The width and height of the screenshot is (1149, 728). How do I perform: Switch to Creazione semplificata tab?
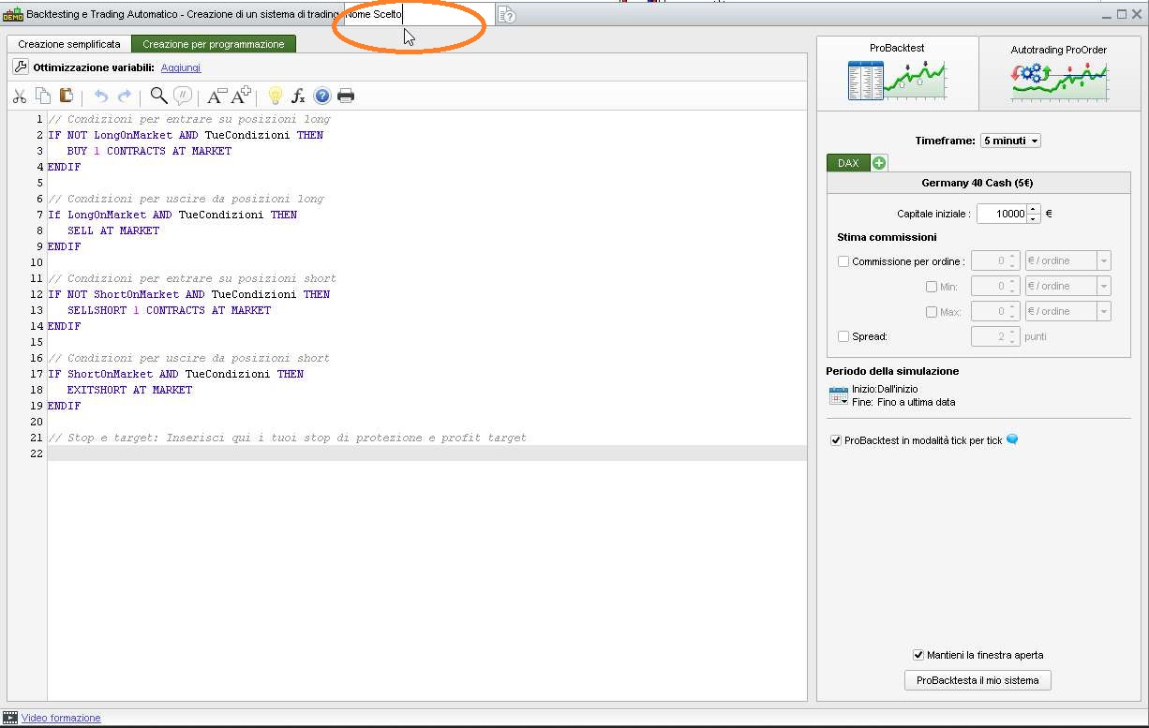pyautogui.click(x=69, y=44)
